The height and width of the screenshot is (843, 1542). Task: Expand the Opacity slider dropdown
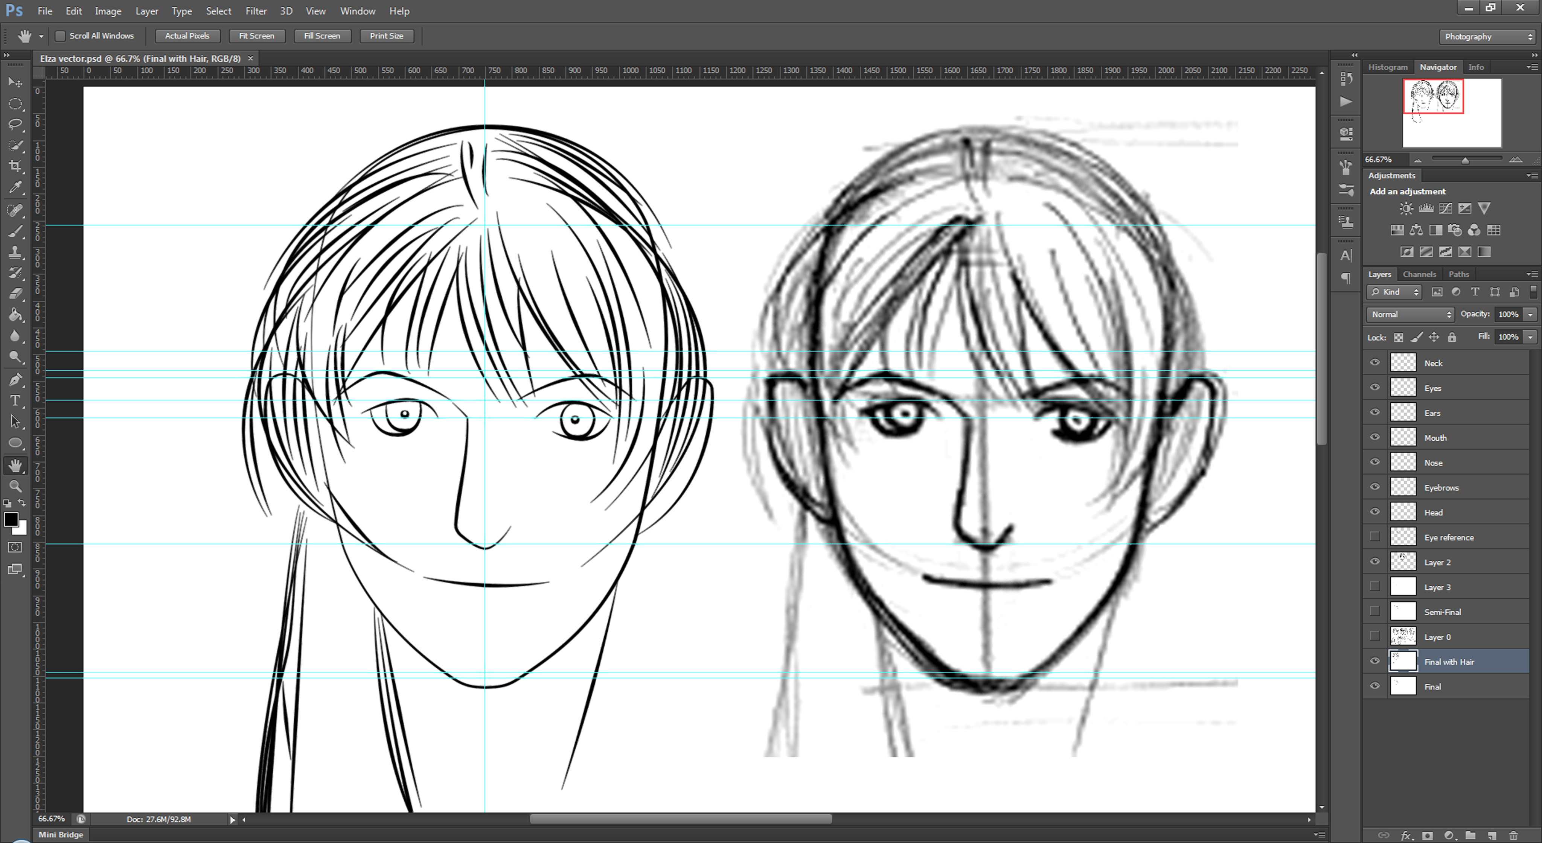click(1530, 314)
